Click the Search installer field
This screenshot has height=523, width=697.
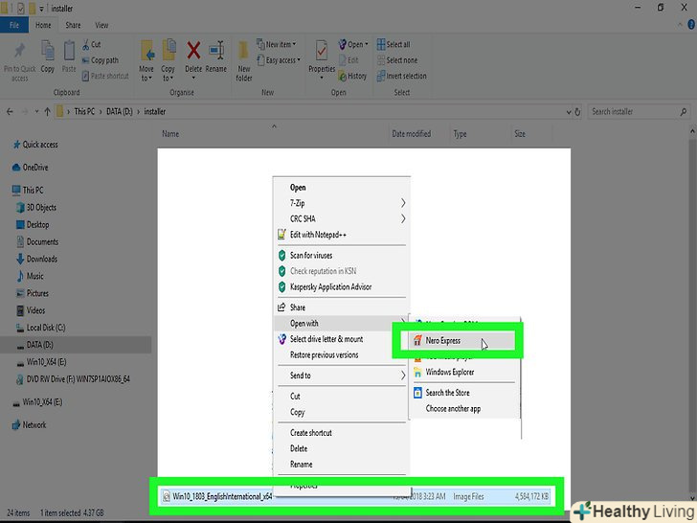pos(640,112)
